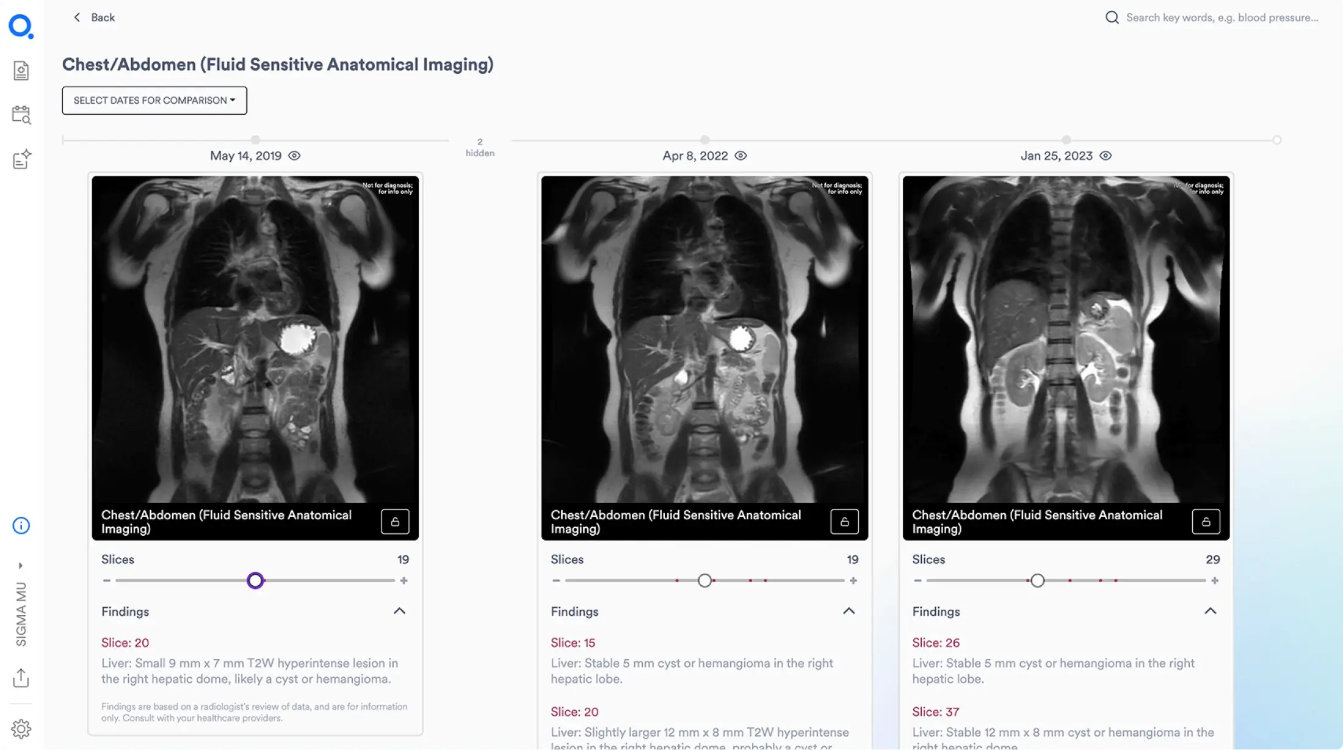1343x750 pixels.
Task: Click the Jan 25, 2023 timeline marker
Action: pyautogui.click(x=1066, y=139)
